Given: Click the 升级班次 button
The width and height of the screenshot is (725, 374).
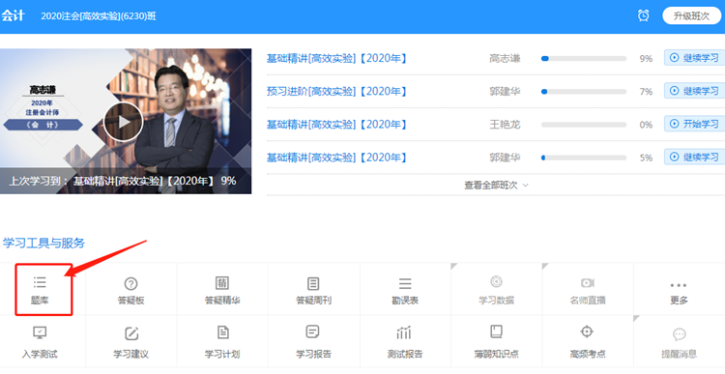Looking at the screenshot, I should pyautogui.click(x=691, y=15).
